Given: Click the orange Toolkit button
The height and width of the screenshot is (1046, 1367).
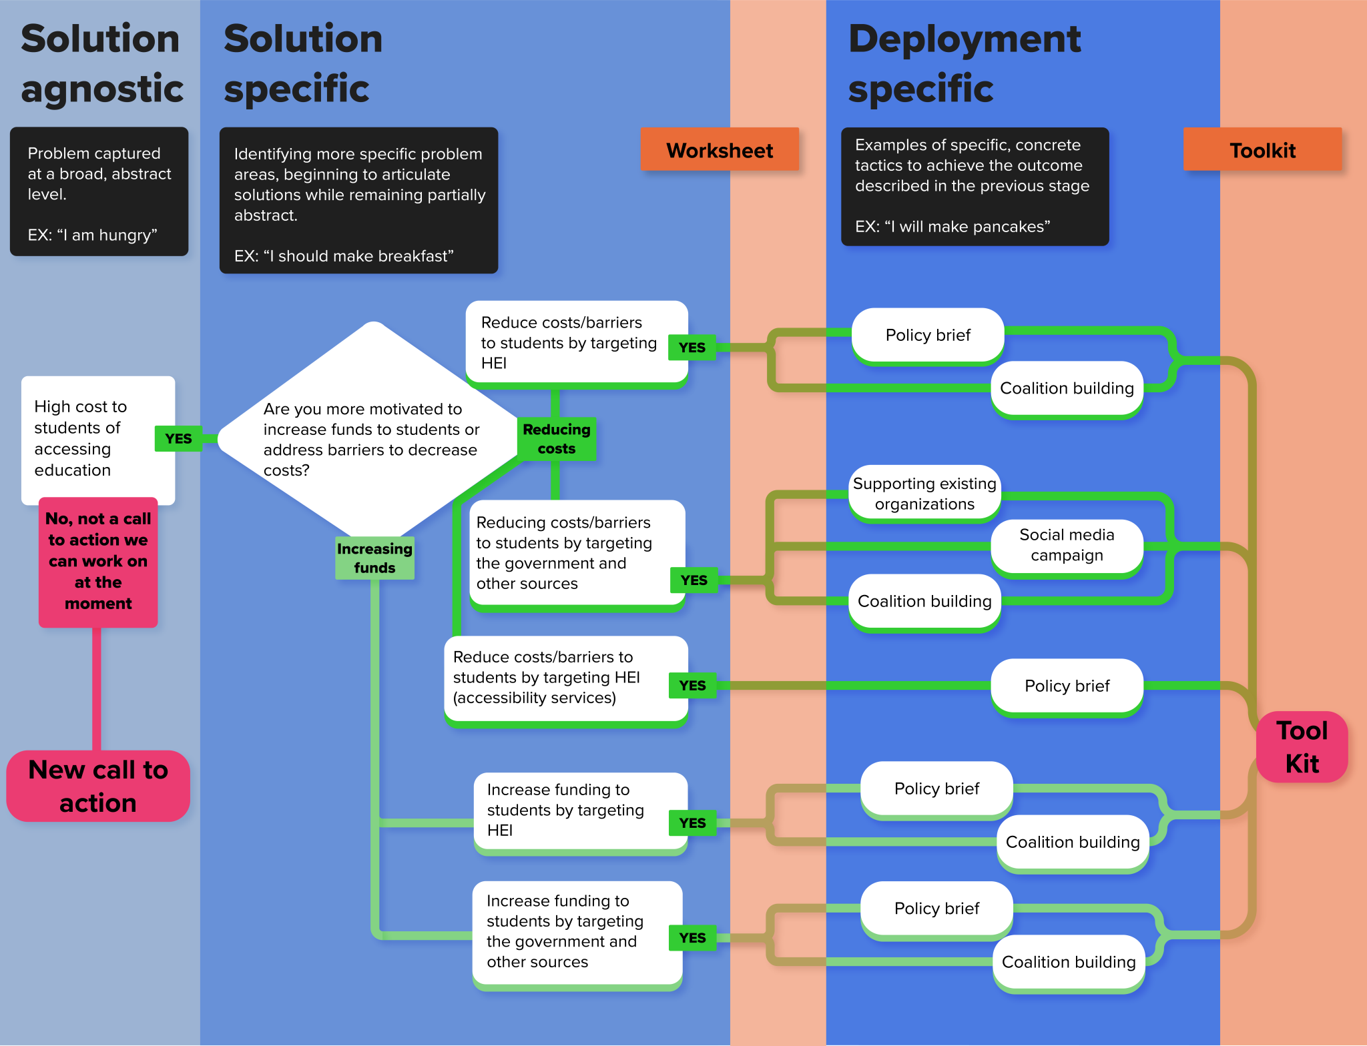Looking at the screenshot, I should (1262, 149).
